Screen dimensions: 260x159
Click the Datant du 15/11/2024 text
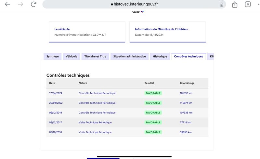(149, 35)
